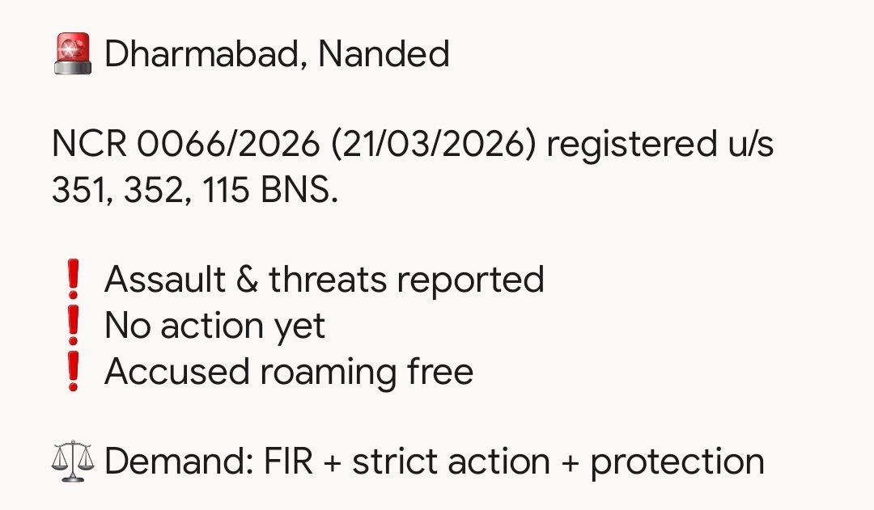Click the Accused roaming free text

(x=288, y=373)
